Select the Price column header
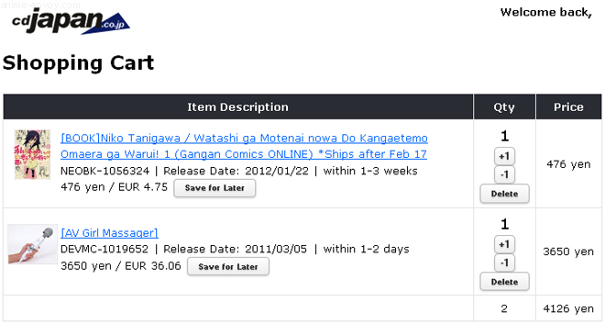Screen dimensions: 605x335 [568, 107]
